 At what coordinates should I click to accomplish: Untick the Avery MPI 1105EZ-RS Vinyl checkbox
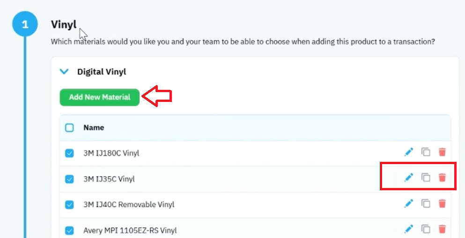69,231
